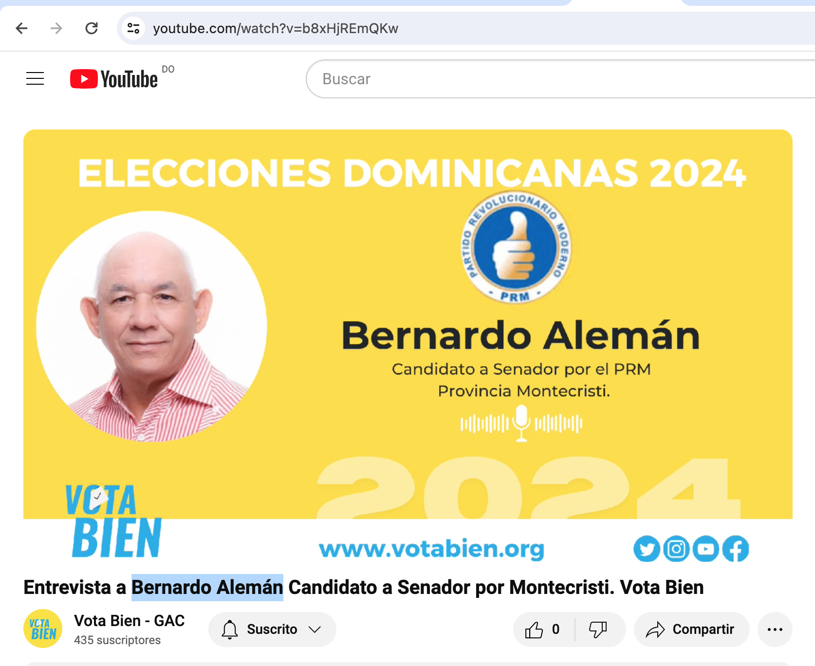Toggle the Suscrito notification bell
The image size is (815, 666).
pos(230,629)
